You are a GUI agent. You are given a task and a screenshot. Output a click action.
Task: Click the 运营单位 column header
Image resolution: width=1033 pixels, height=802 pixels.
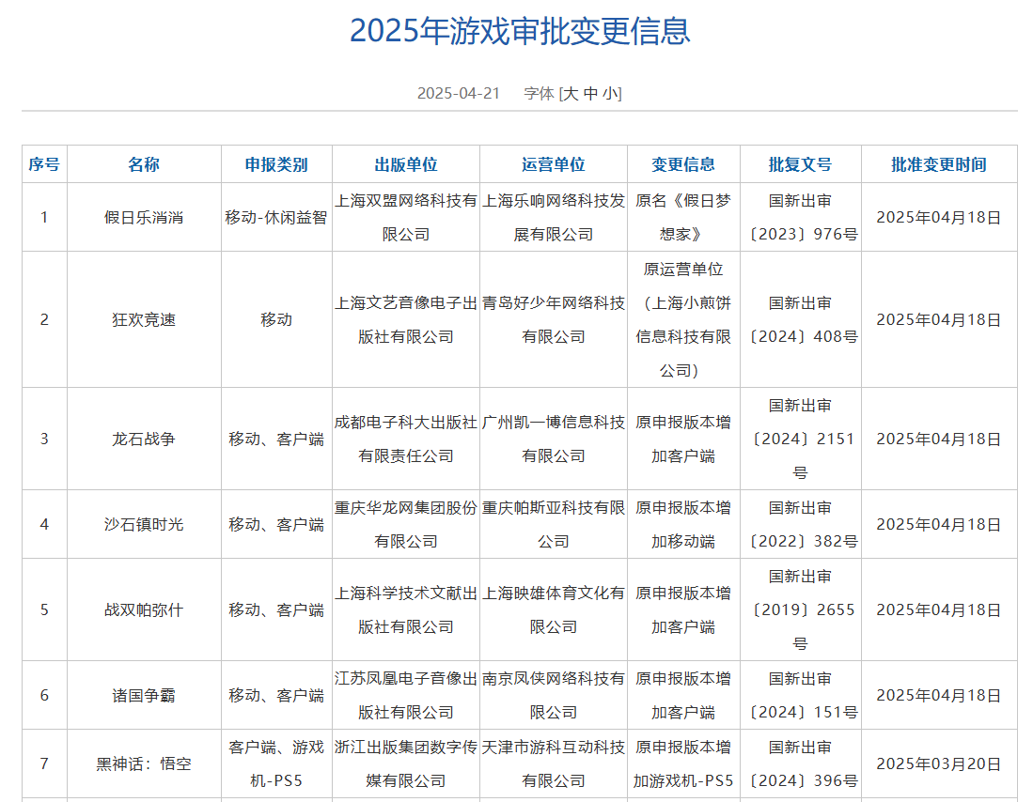point(554,164)
